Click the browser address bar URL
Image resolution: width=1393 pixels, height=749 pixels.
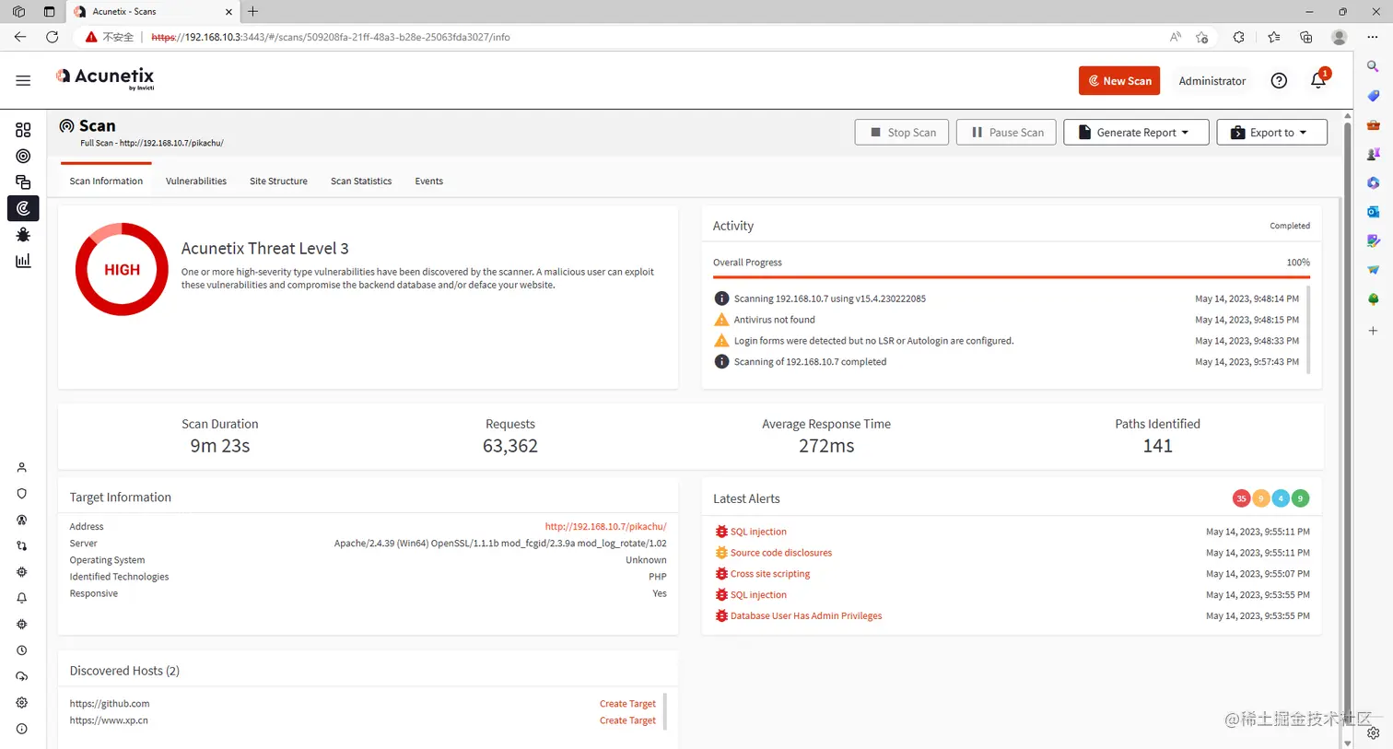(x=331, y=37)
